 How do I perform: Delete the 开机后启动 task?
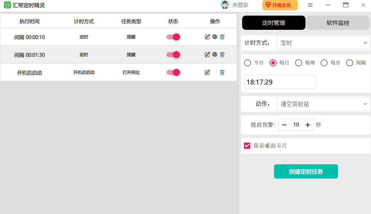click(222, 72)
